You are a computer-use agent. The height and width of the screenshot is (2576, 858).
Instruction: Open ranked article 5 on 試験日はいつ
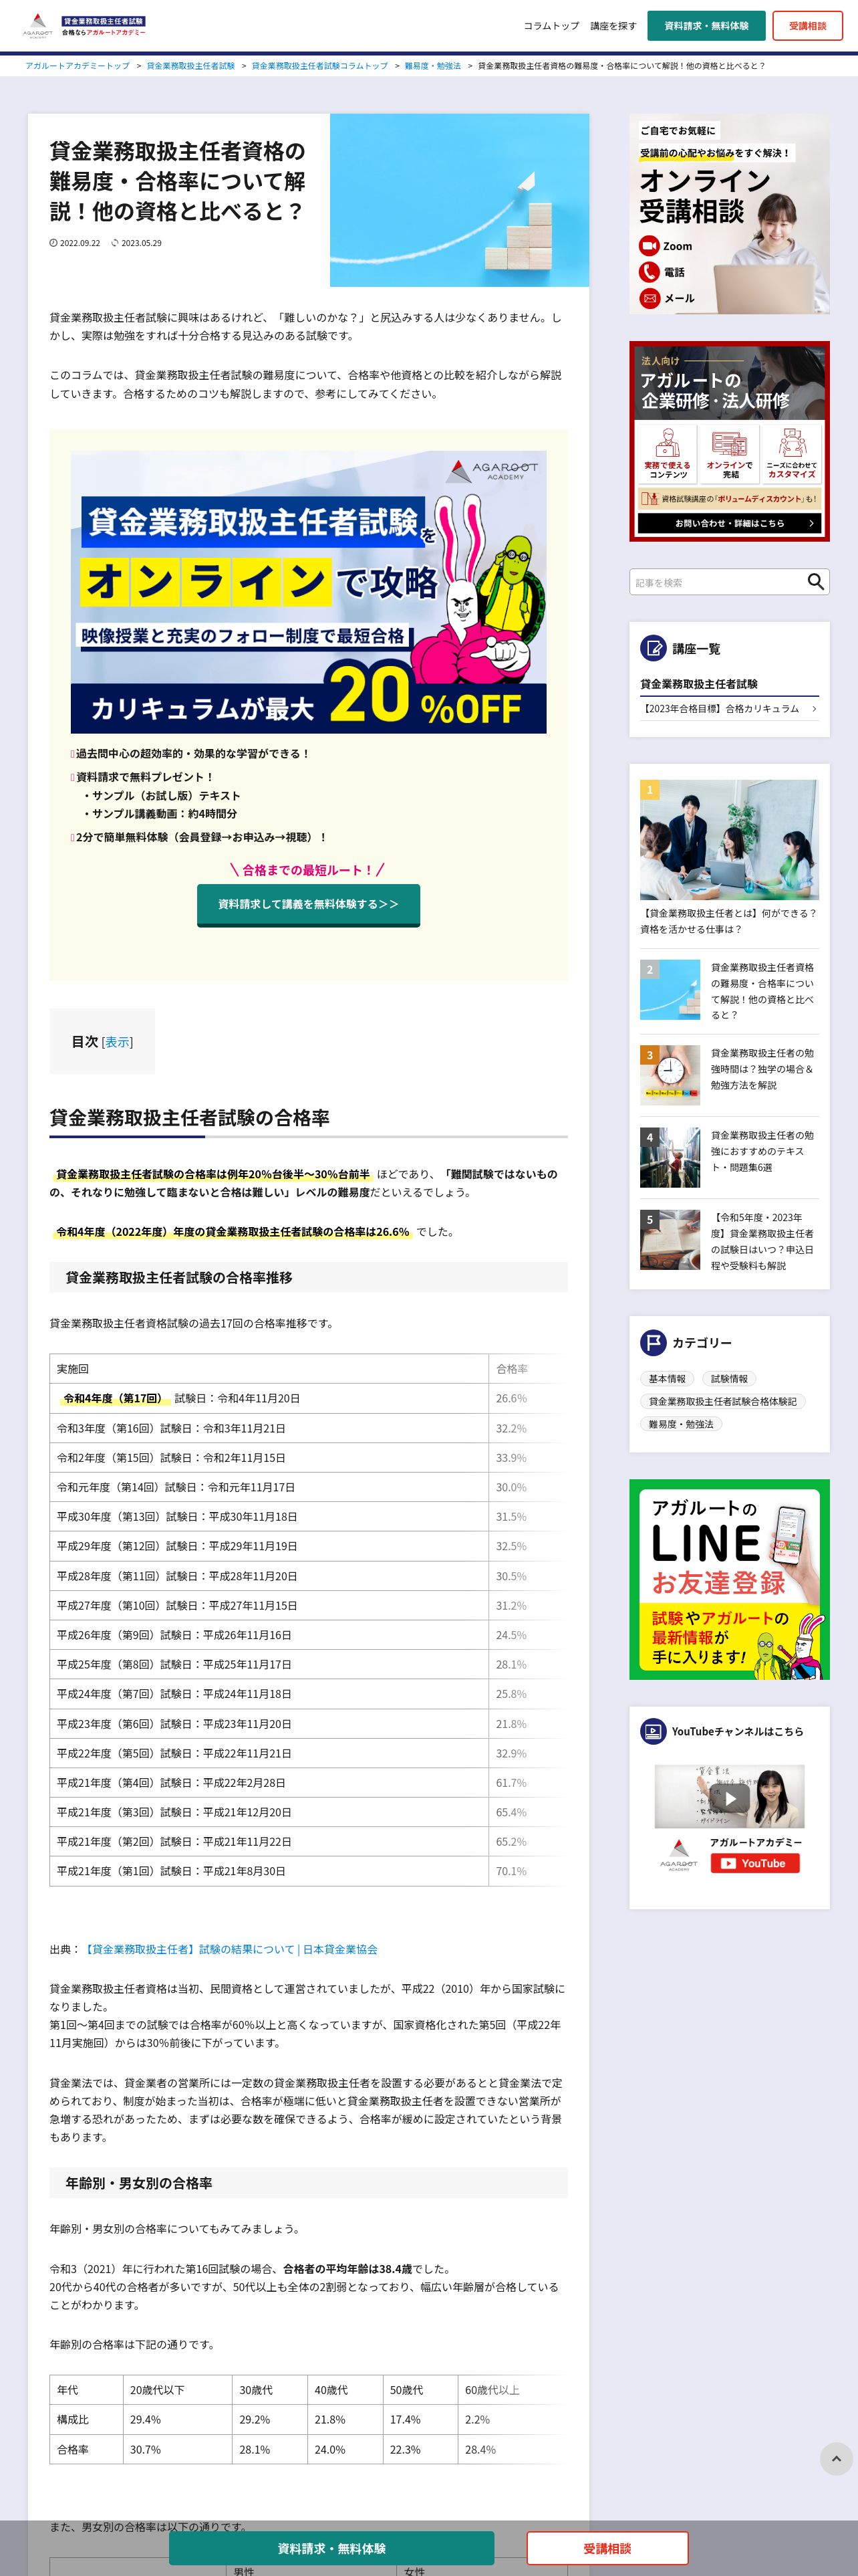point(729,1240)
